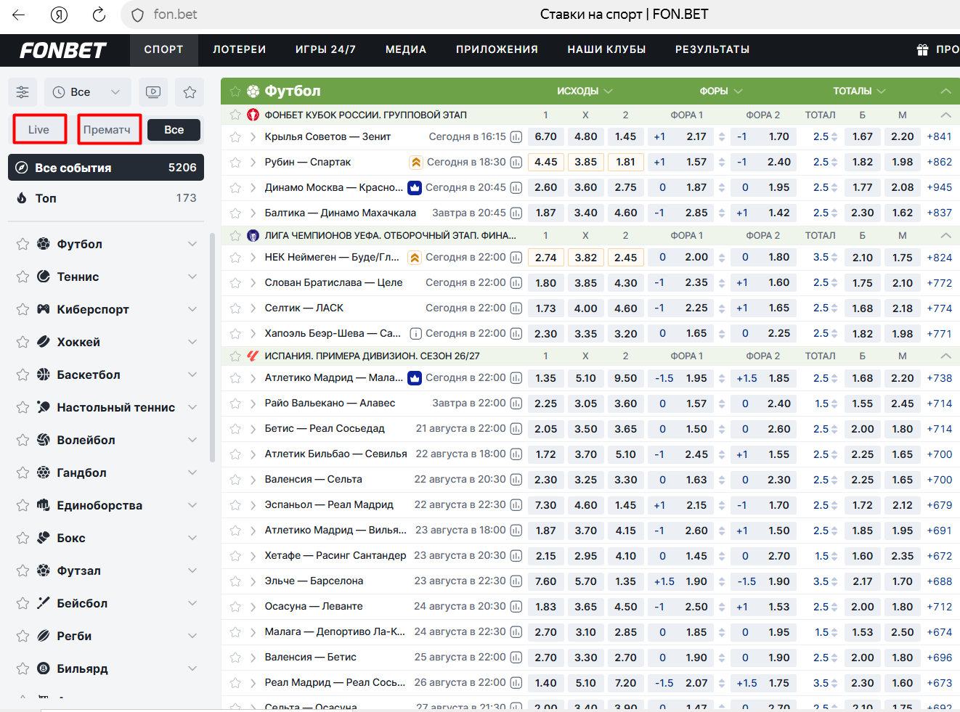Click the sidebar vertical scrollbar

pos(212,347)
